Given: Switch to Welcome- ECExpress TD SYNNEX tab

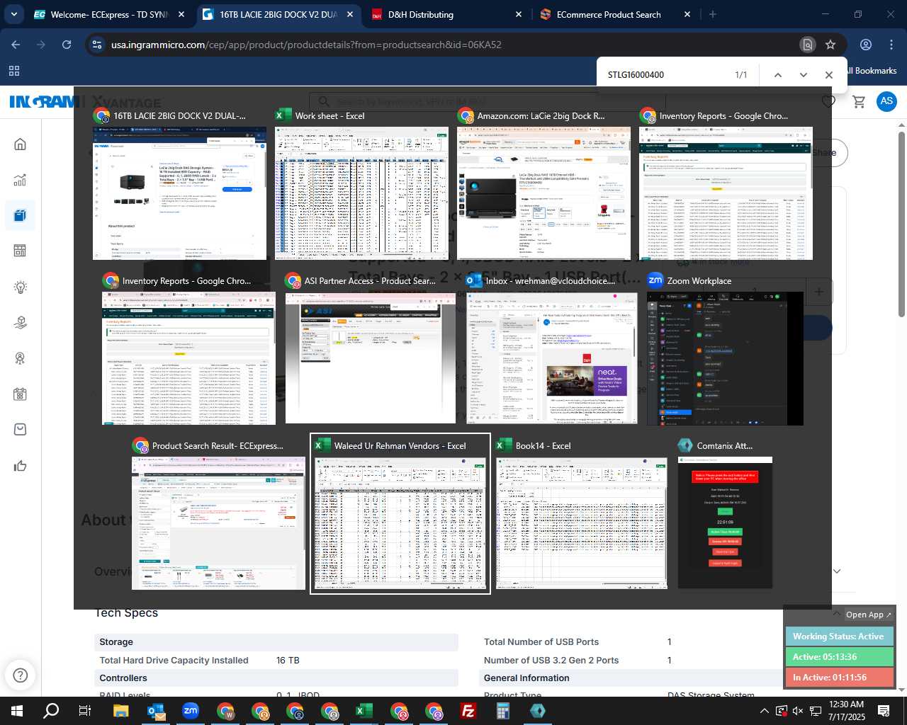Looking at the screenshot, I should pyautogui.click(x=110, y=14).
